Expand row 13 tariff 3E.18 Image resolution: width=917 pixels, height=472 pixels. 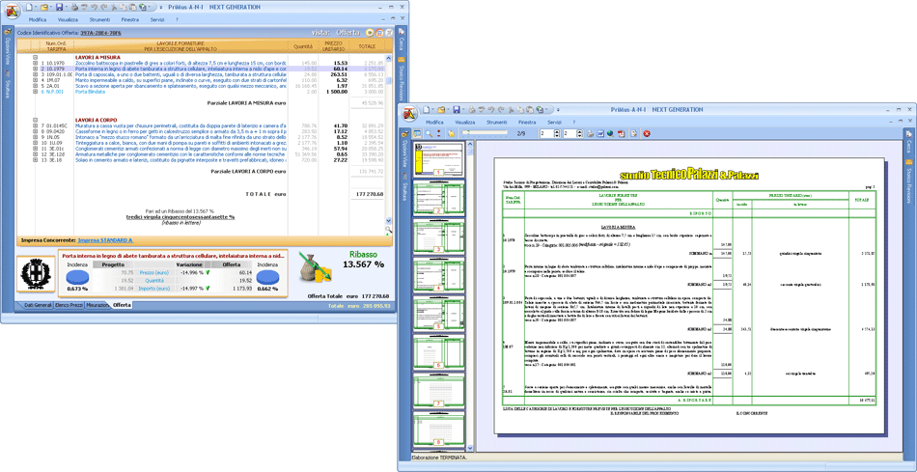click(35, 159)
